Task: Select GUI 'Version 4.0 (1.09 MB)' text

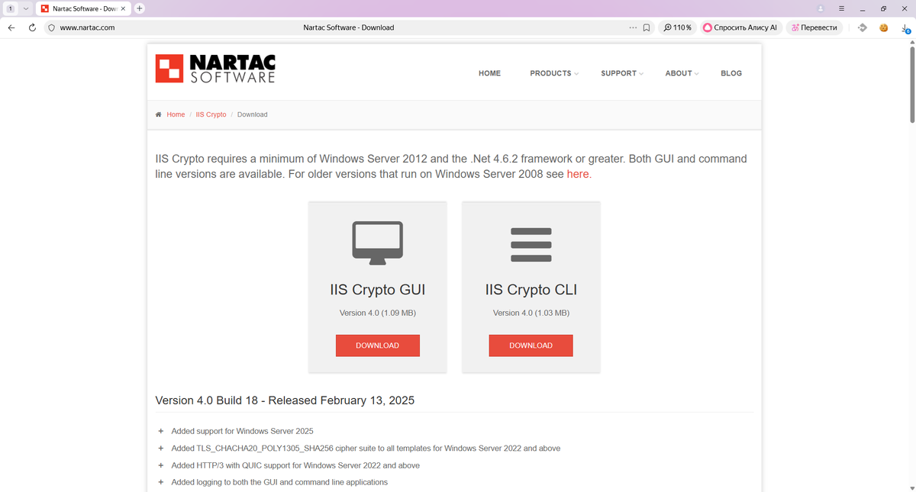Action: click(377, 313)
